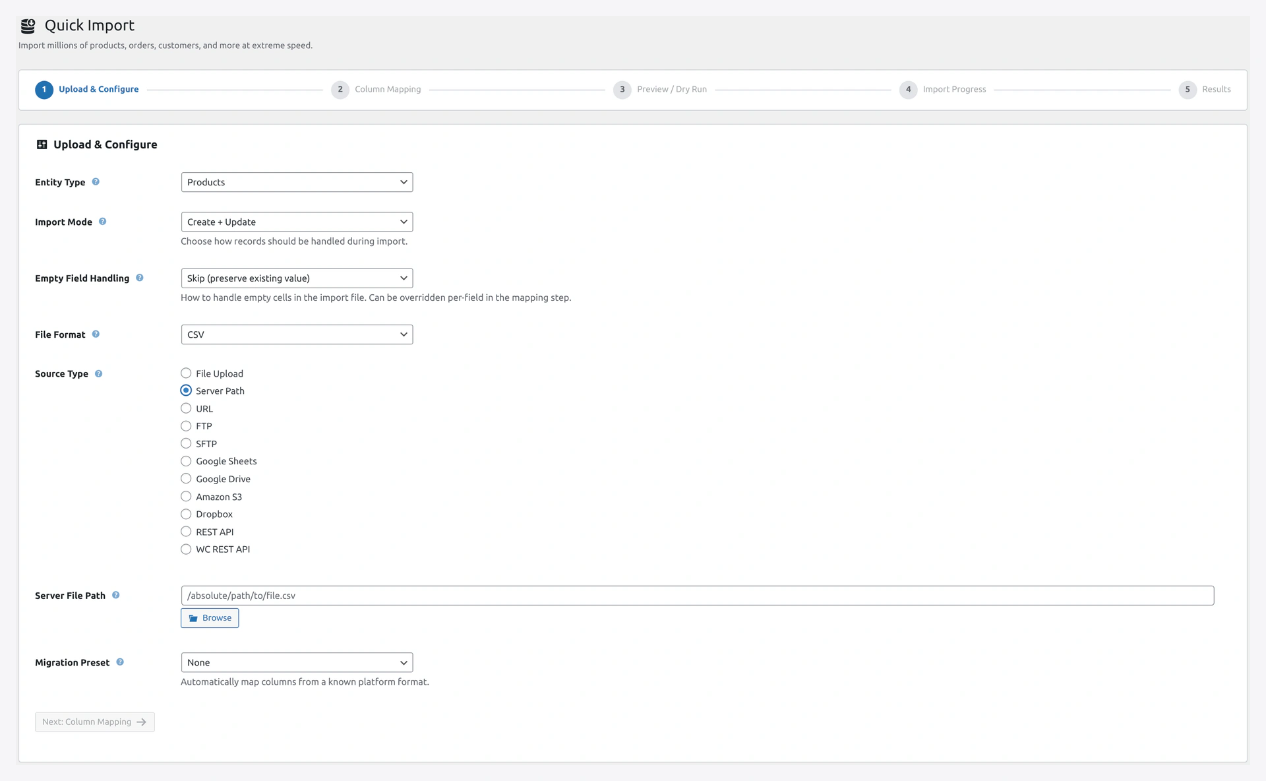Click the Import Mode label
The height and width of the screenshot is (781, 1266).
coord(63,222)
